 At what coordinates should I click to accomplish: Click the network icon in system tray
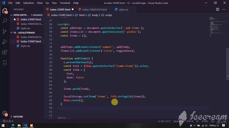[x=203, y=126]
